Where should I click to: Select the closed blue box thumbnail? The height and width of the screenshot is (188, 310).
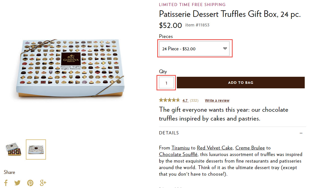[36, 149]
